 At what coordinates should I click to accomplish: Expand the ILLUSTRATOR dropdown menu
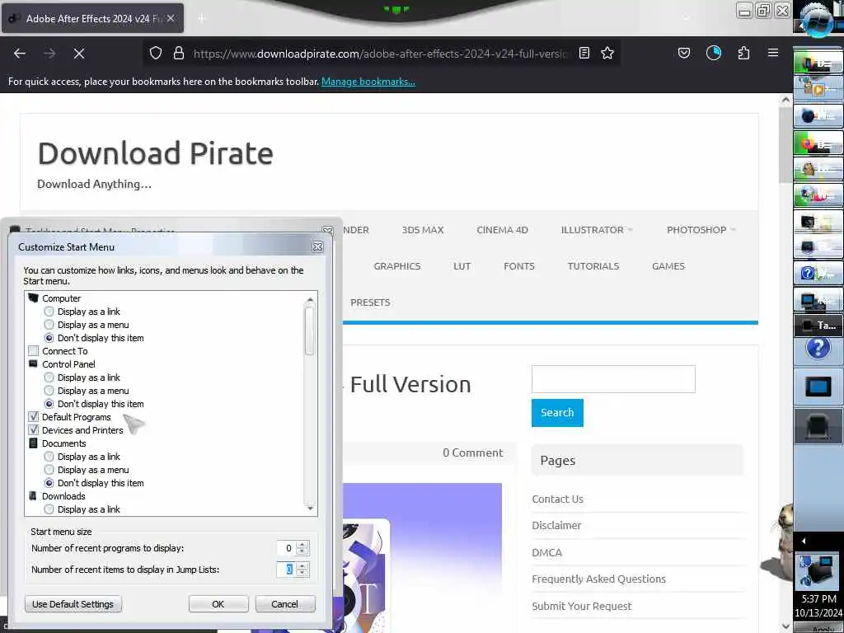point(597,230)
